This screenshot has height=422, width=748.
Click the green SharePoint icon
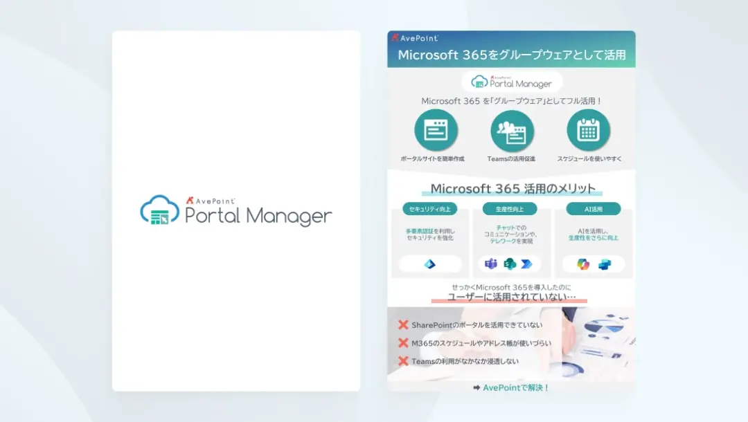[510, 264]
